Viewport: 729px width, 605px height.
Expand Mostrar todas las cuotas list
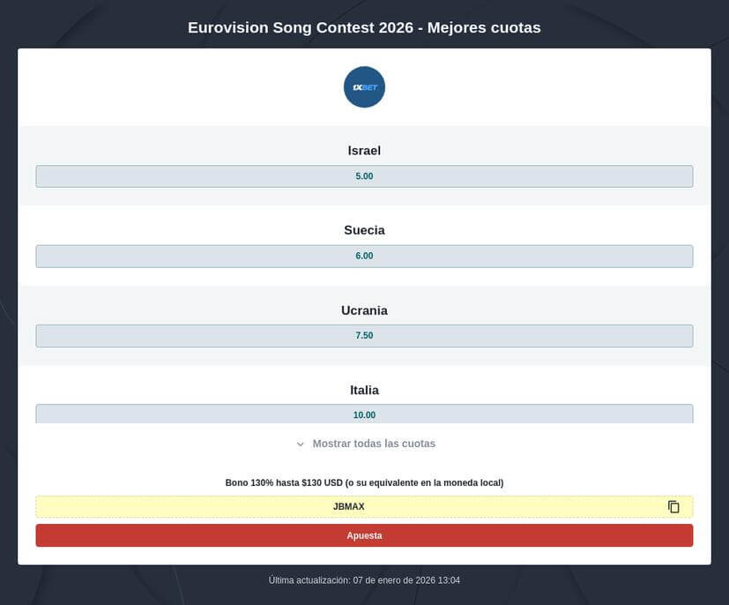click(373, 444)
